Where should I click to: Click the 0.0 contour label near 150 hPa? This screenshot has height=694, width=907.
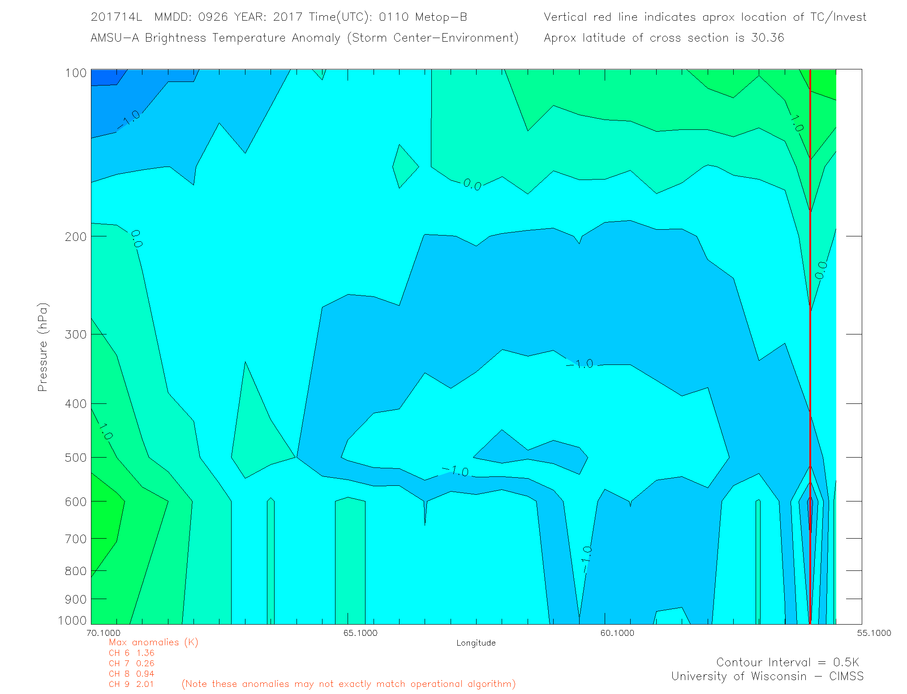(x=472, y=184)
